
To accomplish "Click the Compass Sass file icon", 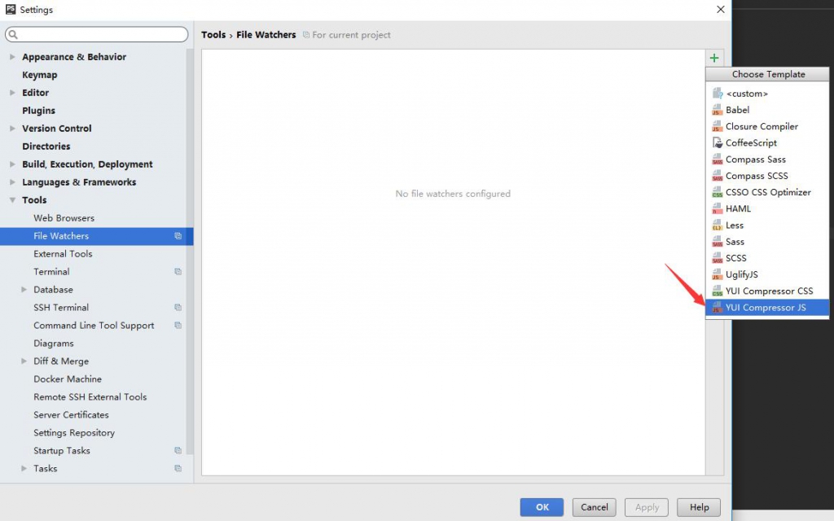I will (x=717, y=160).
